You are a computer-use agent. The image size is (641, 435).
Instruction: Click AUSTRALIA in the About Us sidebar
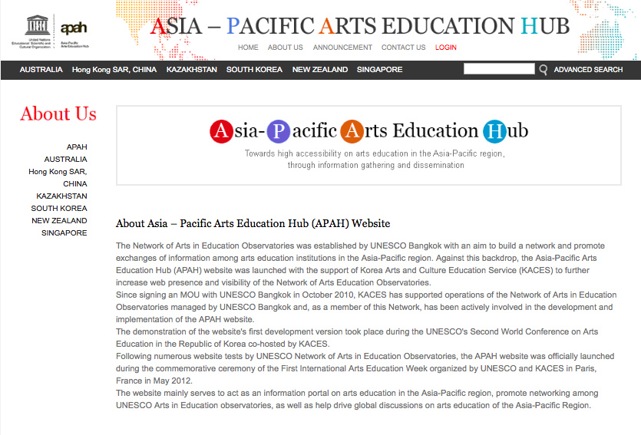tap(65, 160)
